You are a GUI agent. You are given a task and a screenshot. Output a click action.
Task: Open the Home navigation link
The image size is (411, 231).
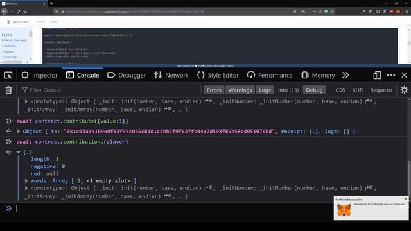coord(40,22)
